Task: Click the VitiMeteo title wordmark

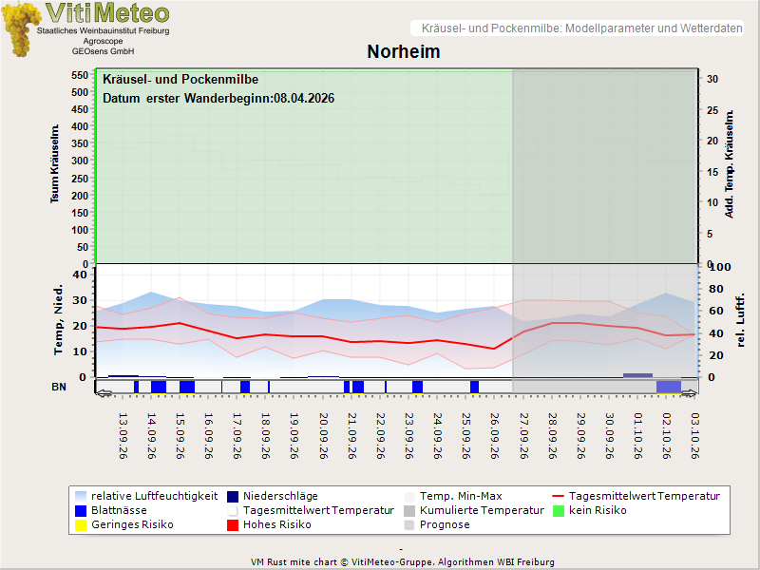Action: (x=107, y=13)
